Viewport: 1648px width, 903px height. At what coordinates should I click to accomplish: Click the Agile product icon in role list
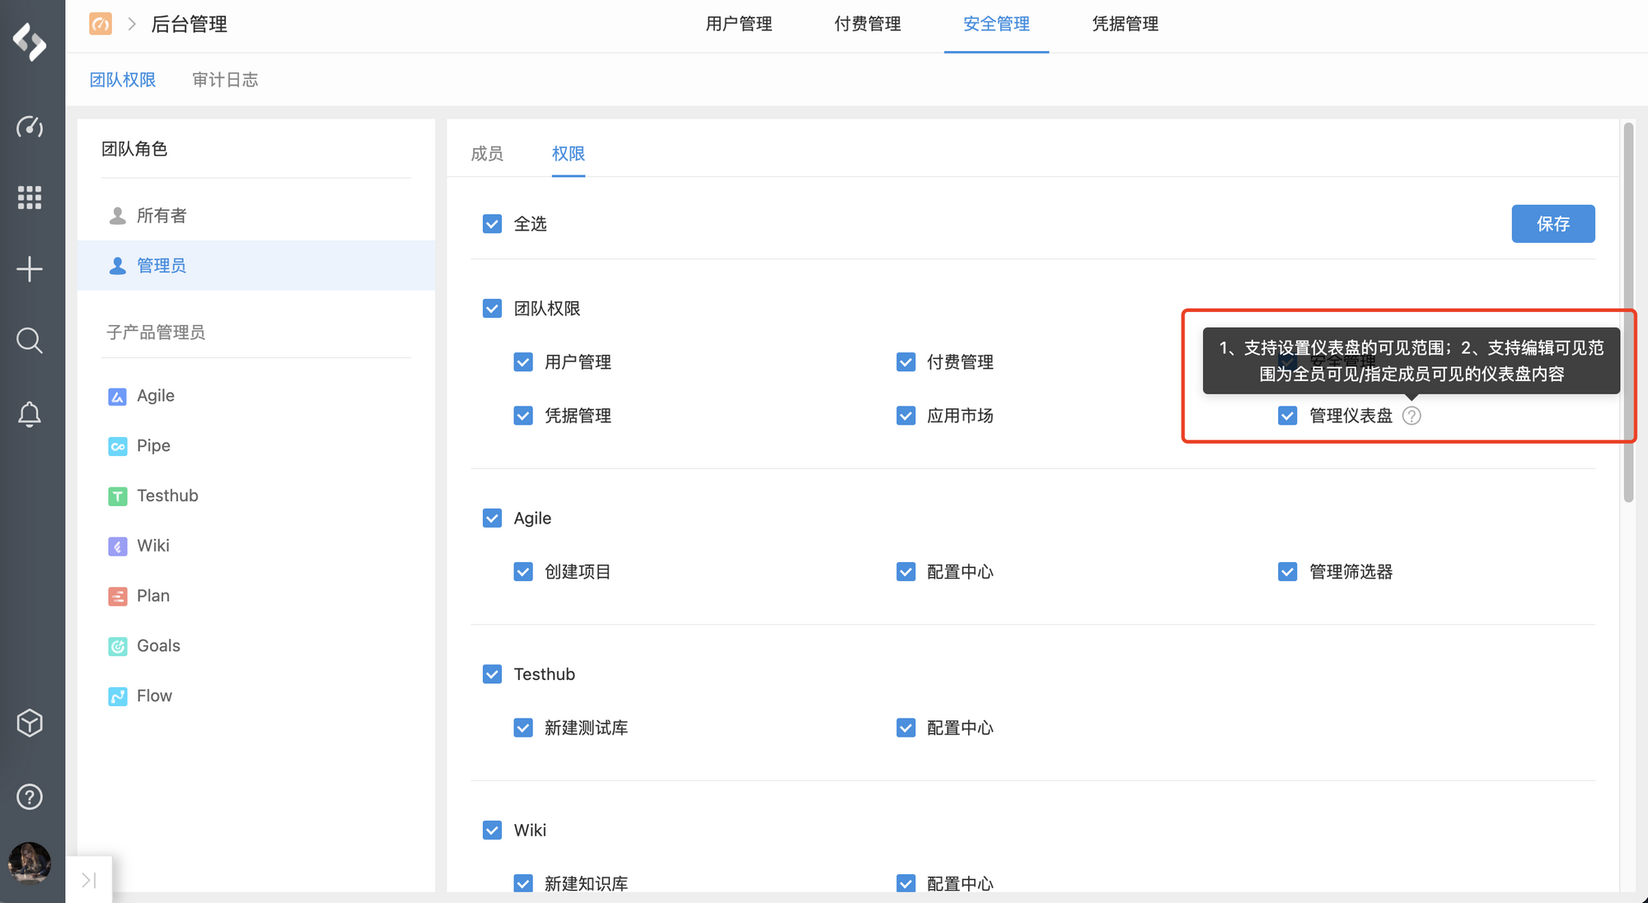click(x=118, y=397)
